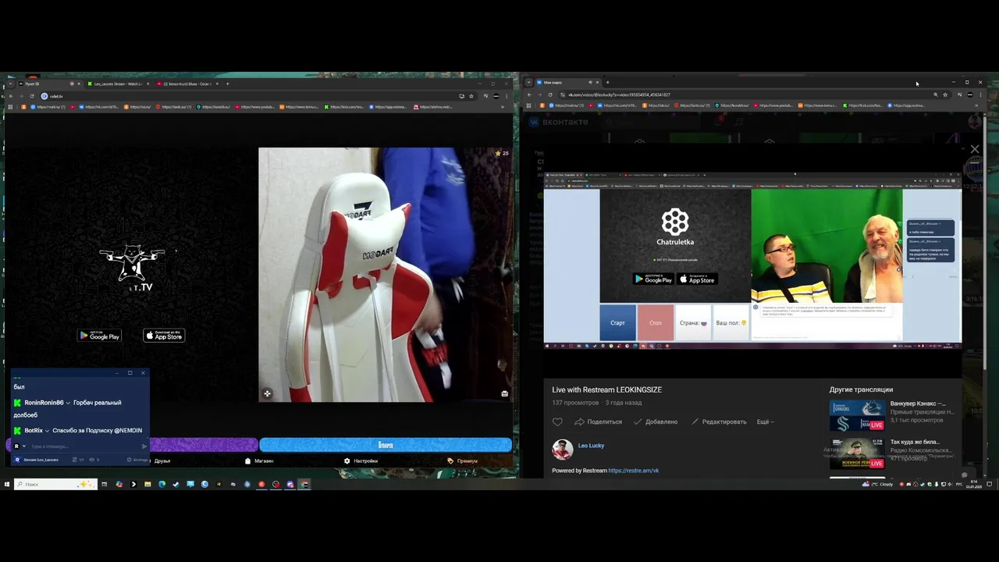This screenshot has height=562, width=999.
Task: Click the Windows taskbar search box
Action: [x=55, y=485]
